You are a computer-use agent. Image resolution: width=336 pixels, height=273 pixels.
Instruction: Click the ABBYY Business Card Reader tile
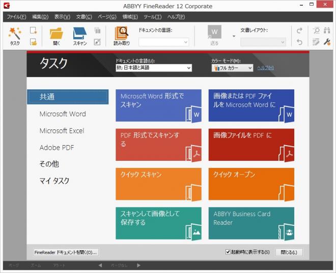tap(251, 223)
